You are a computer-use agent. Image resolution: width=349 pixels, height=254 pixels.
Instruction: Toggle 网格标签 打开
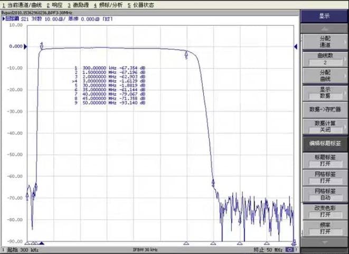click(325, 178)
